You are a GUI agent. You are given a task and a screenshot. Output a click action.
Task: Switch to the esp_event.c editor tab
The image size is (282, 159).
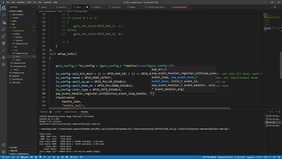click(x=116, y=7)
